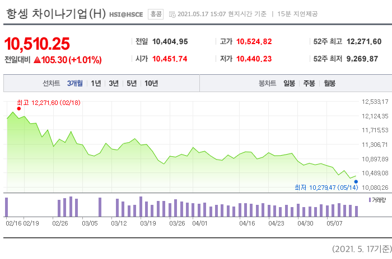Click the 52주 최고 value 12,271.60
The width and height of the screenshot is (392, 259).
[x=364, y=42]
